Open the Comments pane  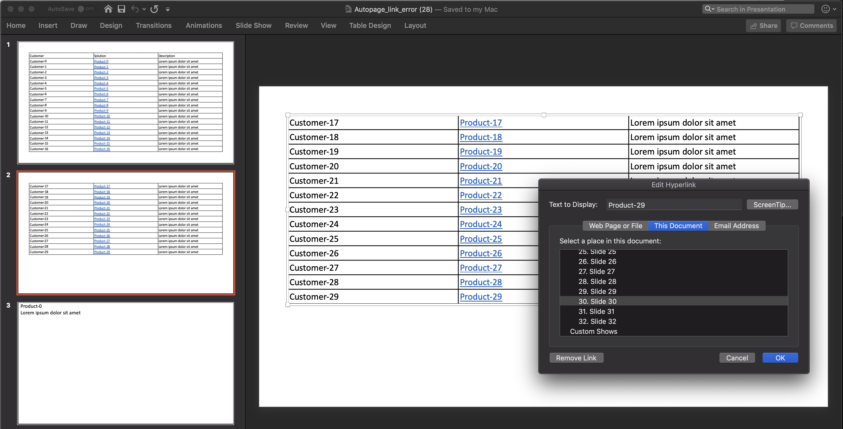point(811,25)
